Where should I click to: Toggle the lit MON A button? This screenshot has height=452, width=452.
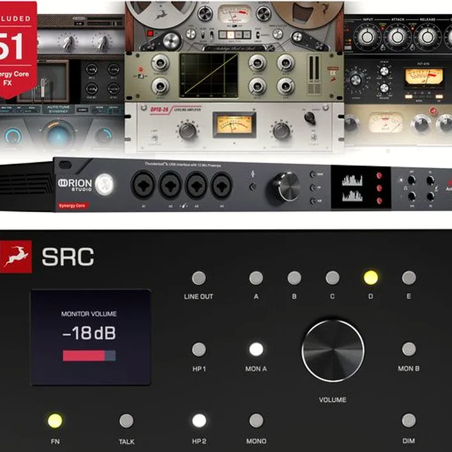point(256,349)
